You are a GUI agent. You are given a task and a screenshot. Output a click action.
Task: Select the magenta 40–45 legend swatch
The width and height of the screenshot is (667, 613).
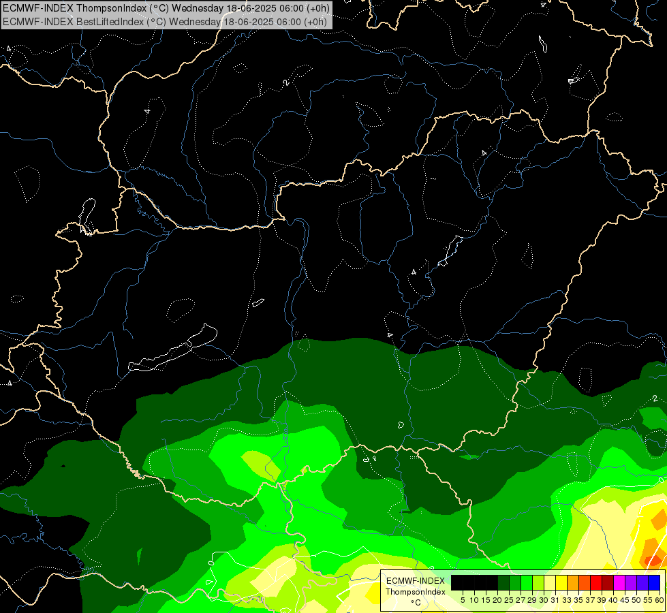619,582
